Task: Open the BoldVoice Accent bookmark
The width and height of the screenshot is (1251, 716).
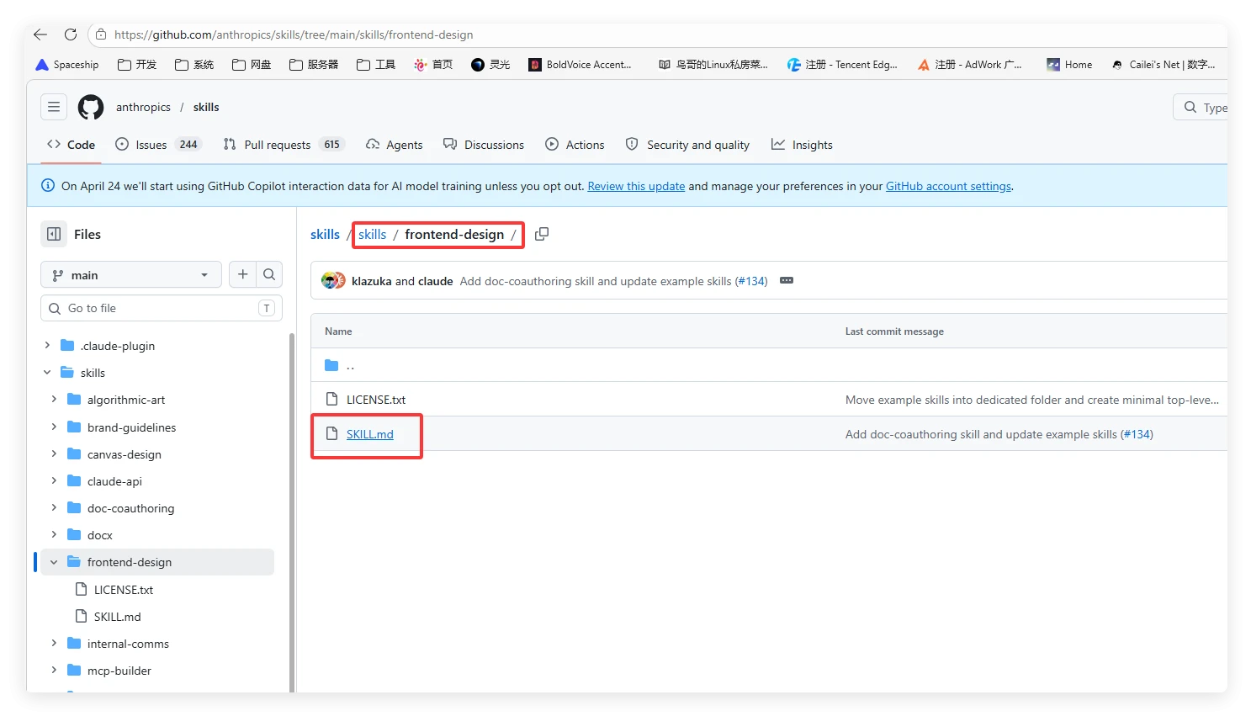Action: pos(580,65)
